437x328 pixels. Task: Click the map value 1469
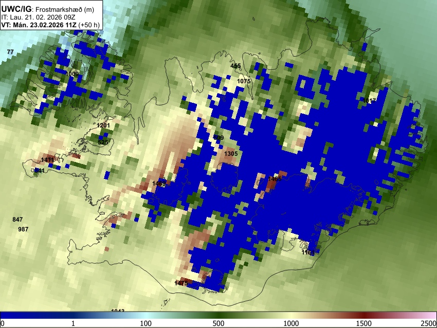pyautogui.click(x=159, y=184)
